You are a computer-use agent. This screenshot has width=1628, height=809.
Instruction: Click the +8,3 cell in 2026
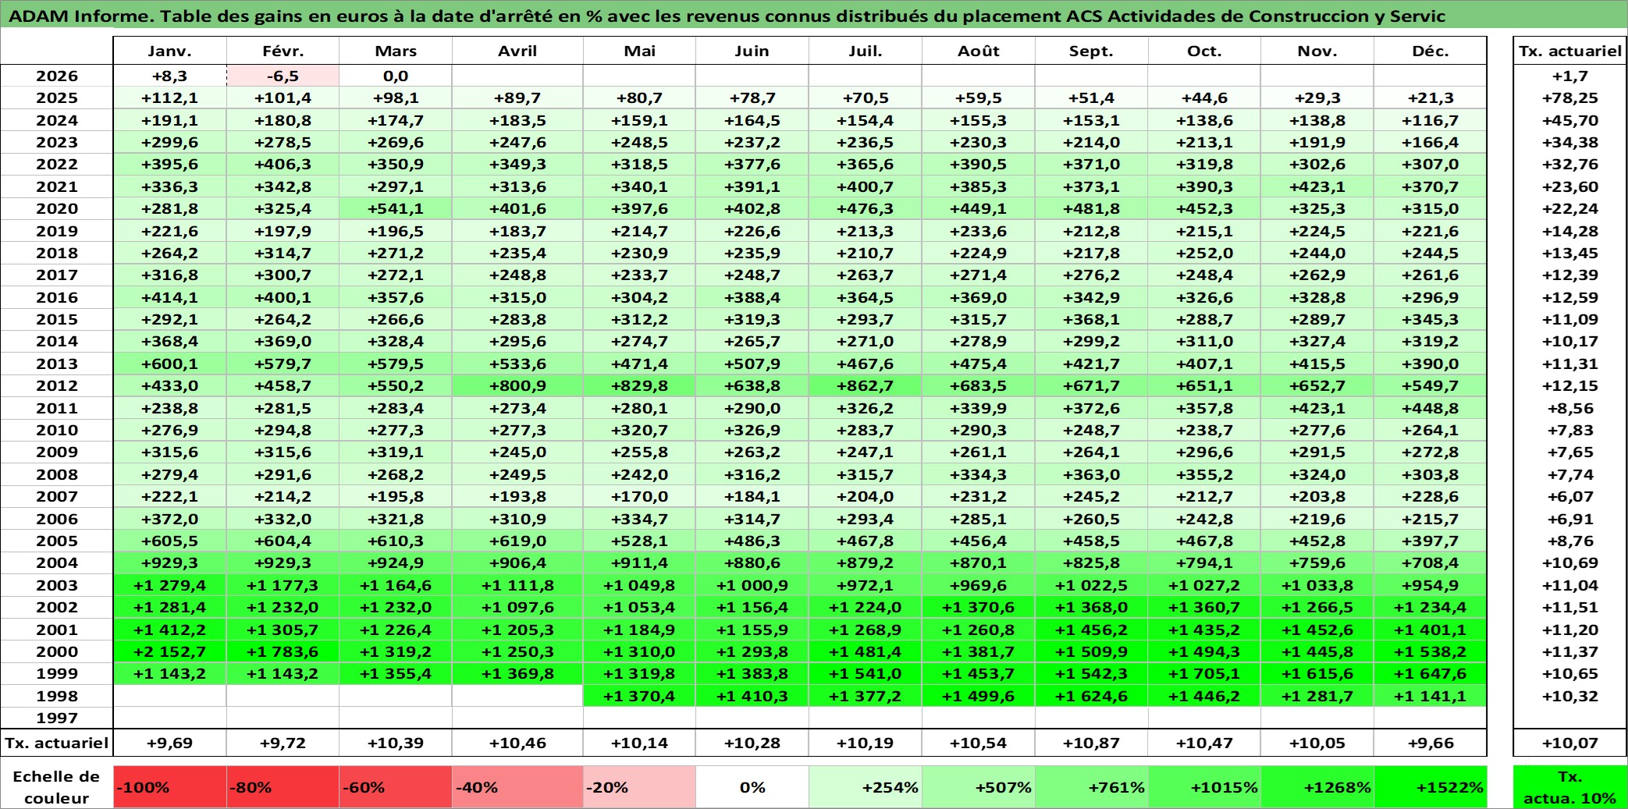(x=170, y=76)
